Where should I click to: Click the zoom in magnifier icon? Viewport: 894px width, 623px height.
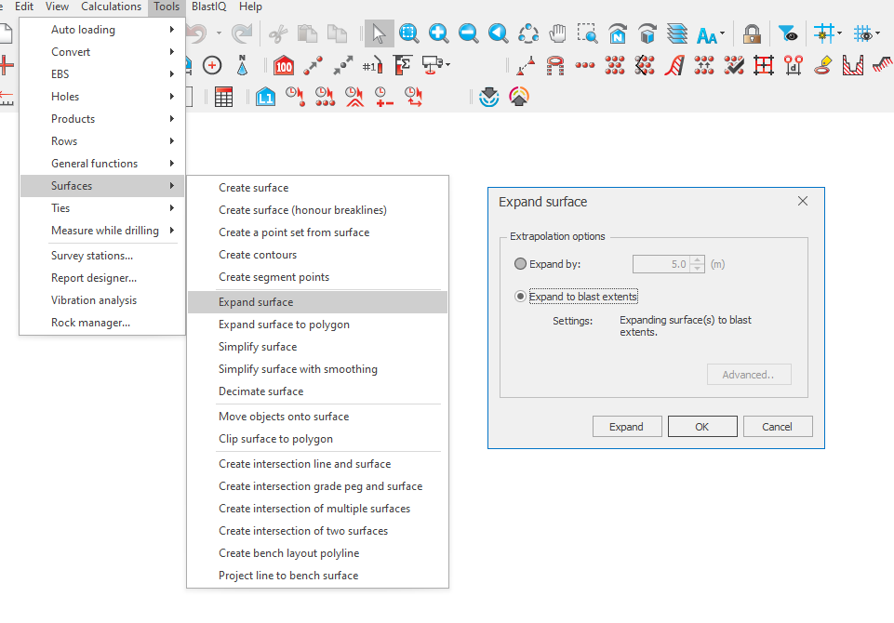pyautogui.click(x=438, y=33)
